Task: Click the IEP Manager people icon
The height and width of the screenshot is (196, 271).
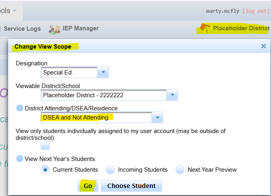Action: click(x=54, y=29)
